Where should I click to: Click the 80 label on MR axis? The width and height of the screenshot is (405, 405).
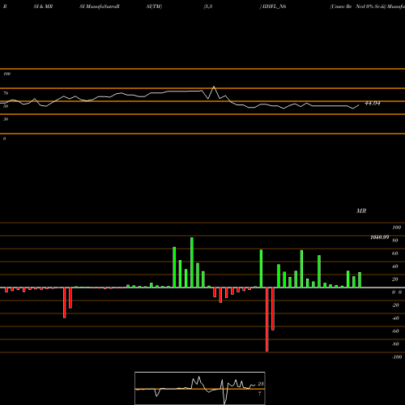coord(395,241)
